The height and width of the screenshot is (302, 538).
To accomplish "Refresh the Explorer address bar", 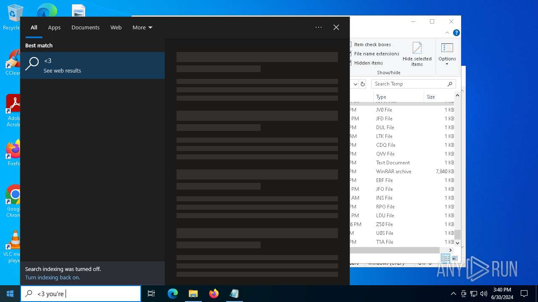I will click(363, 84).
